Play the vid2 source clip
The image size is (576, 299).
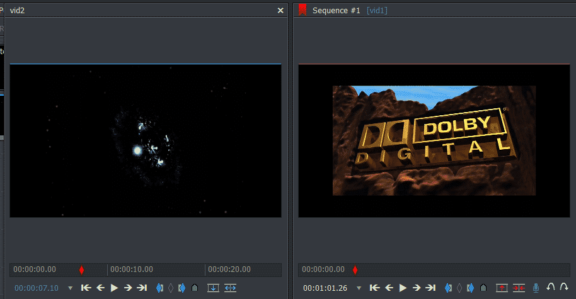coord(114,288)
